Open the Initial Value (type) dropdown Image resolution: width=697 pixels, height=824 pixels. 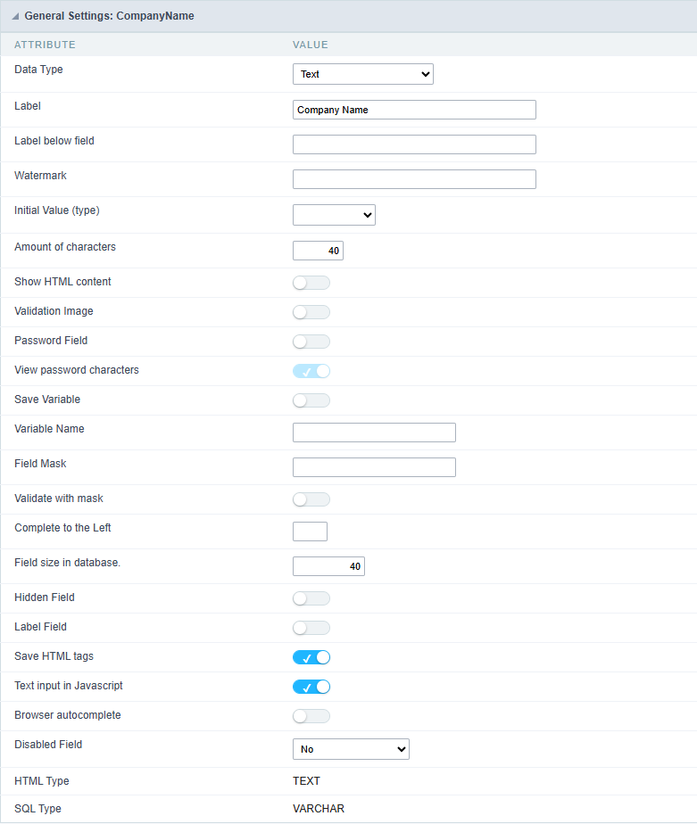334,215
